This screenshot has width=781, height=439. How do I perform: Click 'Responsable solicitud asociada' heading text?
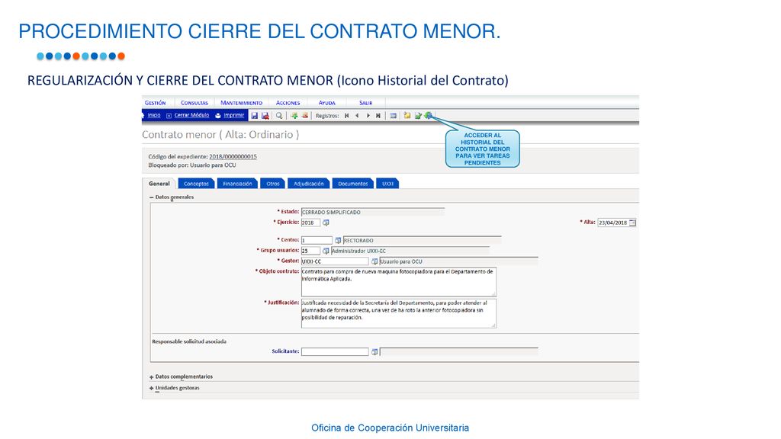click(x=189, y=341)
